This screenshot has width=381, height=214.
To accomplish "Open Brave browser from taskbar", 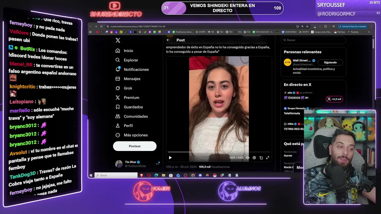I will tap(142, 175).
